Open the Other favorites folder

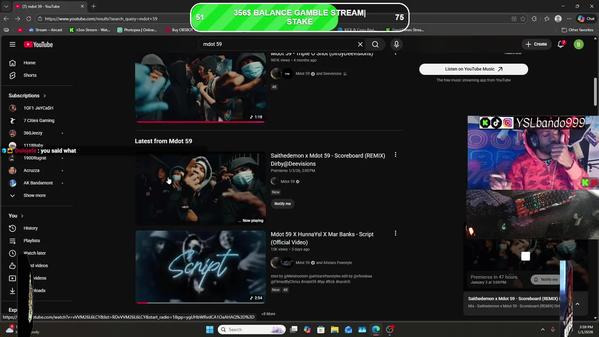pyautogui.click(x=577, y=30)
